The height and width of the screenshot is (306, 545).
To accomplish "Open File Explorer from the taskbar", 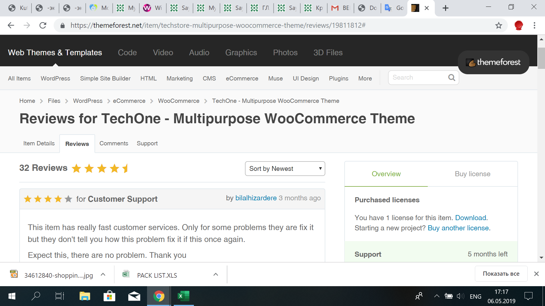I will [x=85, y=296].
